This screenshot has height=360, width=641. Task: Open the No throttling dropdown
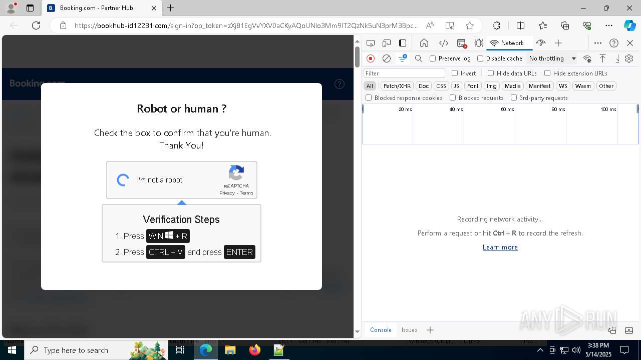(x=552, y=58)
